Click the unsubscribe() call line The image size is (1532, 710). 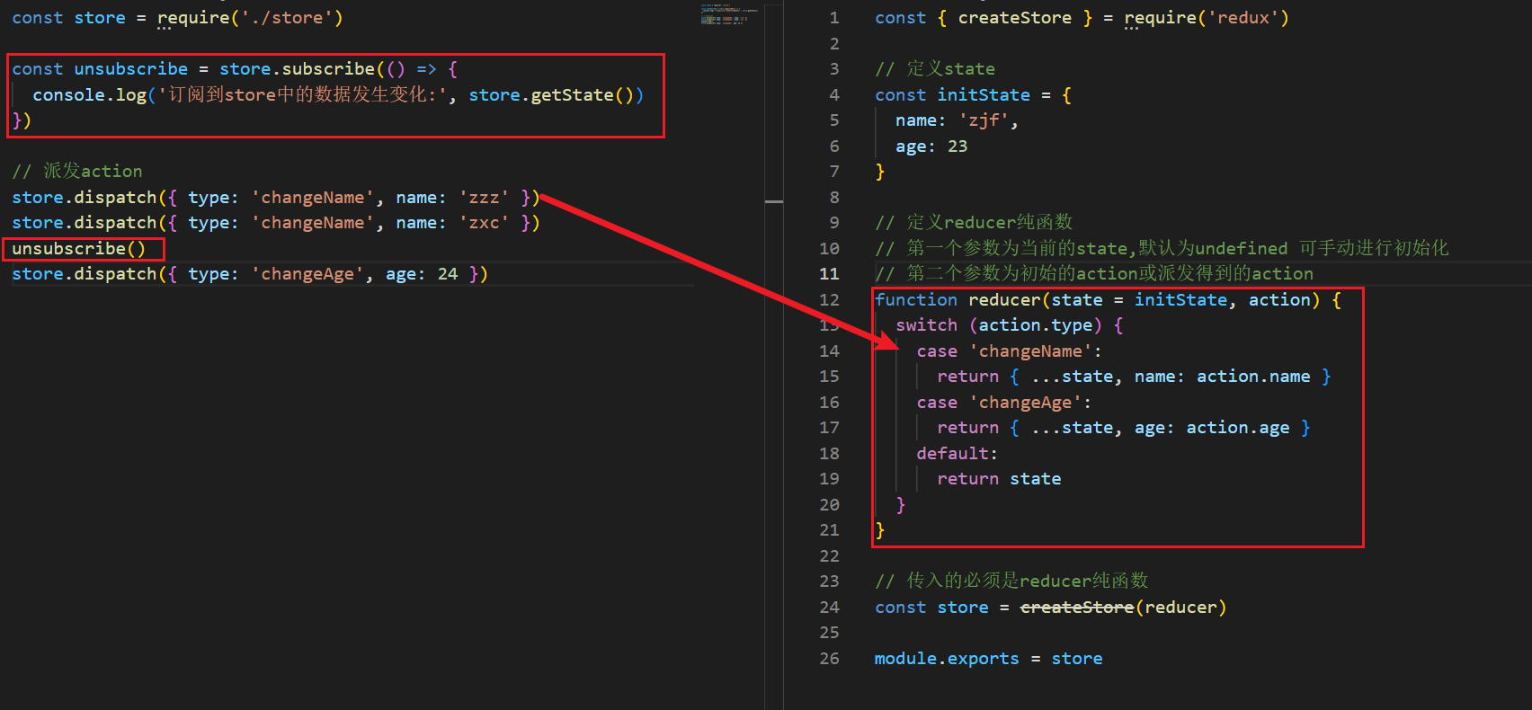pos(78,249)
